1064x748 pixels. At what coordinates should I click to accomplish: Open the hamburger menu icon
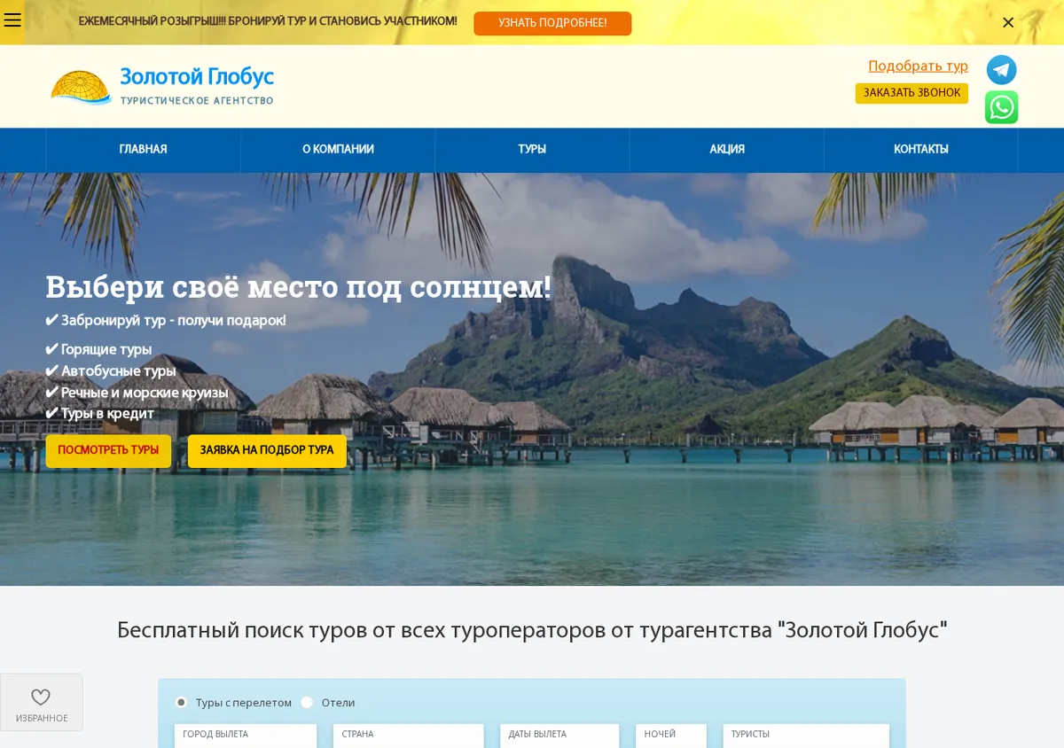12,20
